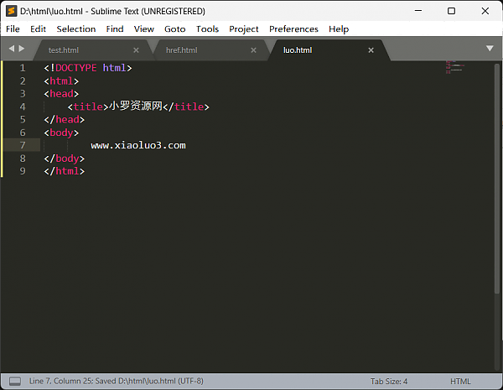Open the tab list dropdown arrow
The height and width of the screenshot is (390, 503).
[490, 49]
